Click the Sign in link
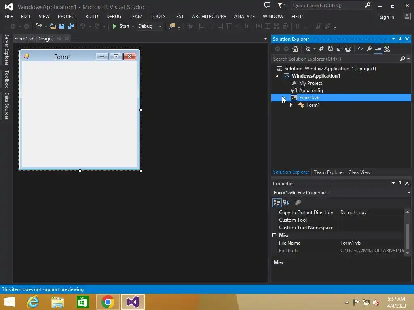 click(x=387, y=17)
